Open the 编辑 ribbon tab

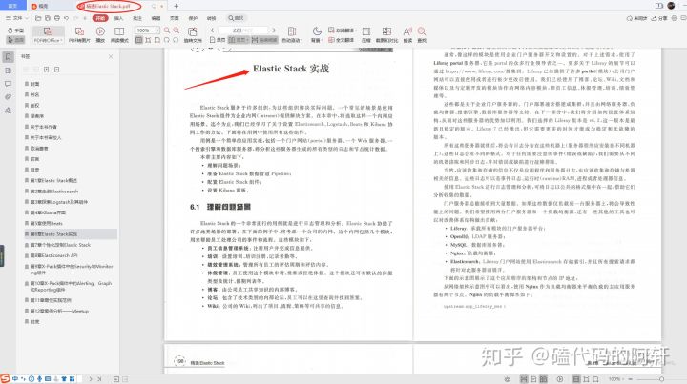156,18
